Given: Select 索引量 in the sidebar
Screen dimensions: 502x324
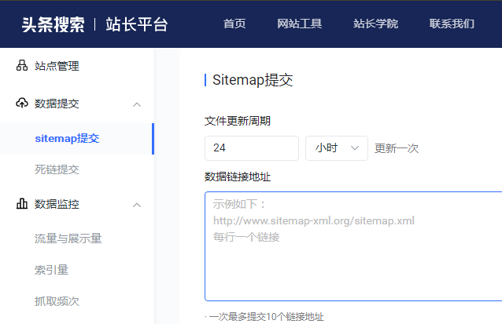Looking at the screenshot, I should (x=52, y=269).
